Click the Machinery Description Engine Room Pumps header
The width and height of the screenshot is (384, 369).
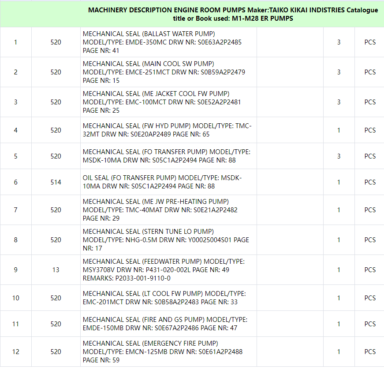(x=233, y=14)
